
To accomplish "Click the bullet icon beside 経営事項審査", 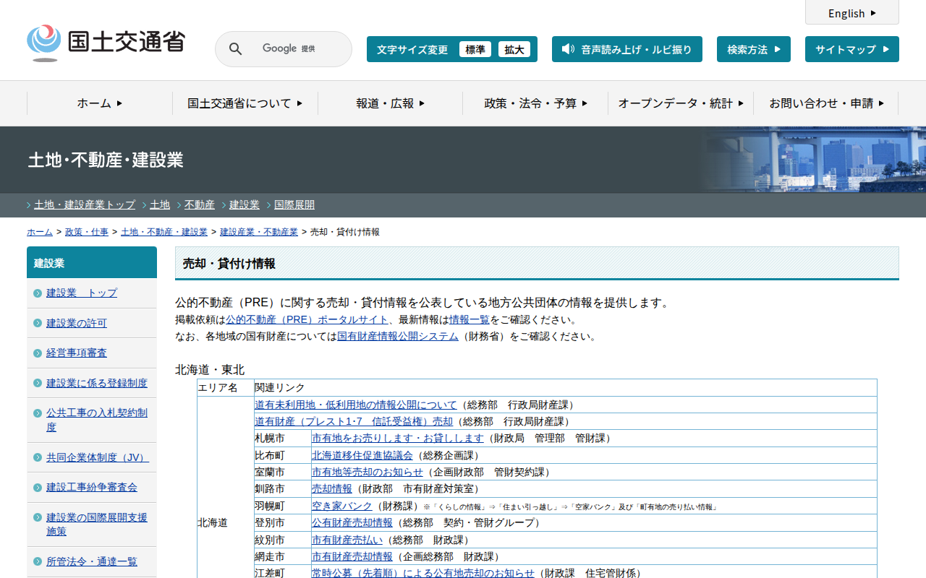I will [38, 353].
